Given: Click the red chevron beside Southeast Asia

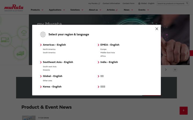Looking at the screenshot, I should [x=41, y=62].
